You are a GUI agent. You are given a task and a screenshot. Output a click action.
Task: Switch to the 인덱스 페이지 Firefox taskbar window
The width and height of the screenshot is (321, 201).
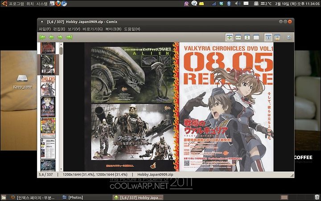coord(33,197)
